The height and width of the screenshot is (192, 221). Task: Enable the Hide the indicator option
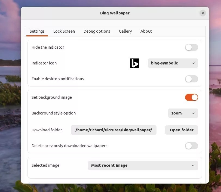(x=192, y=47)
